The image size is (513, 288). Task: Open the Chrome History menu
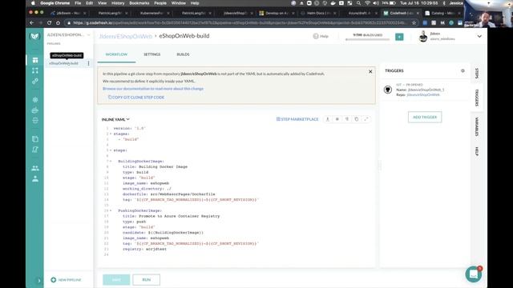(x=118, y=3)
